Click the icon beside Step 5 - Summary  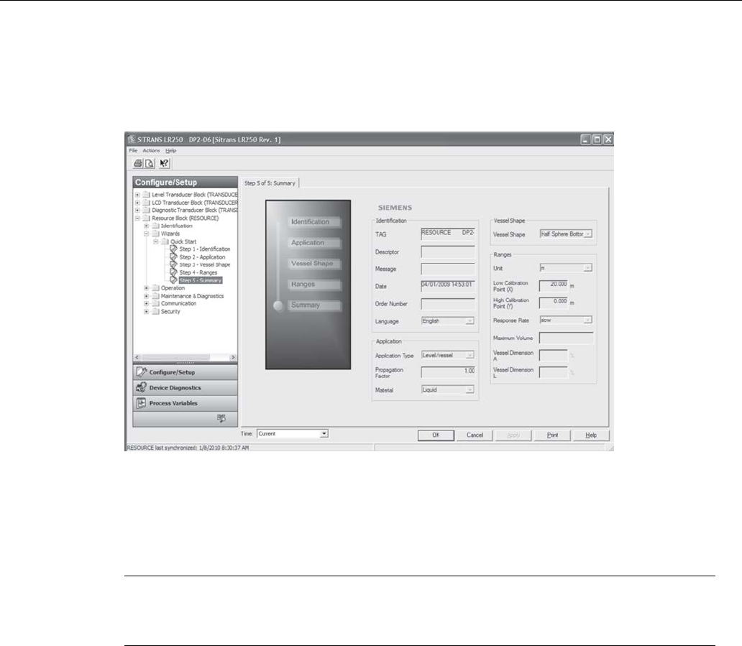coord(174,280)
